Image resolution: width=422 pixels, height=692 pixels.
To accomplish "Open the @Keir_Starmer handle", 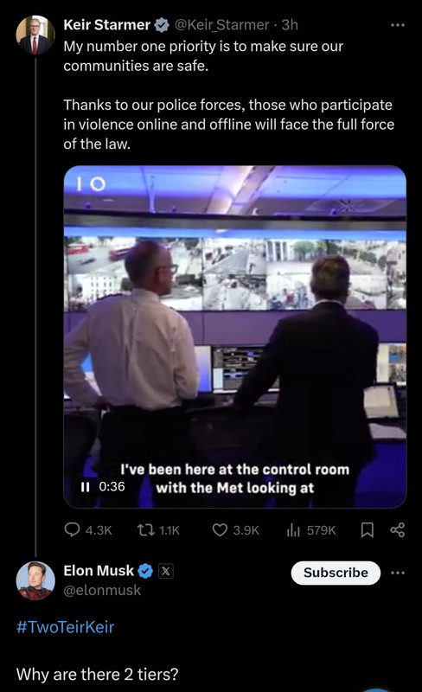I will (x=222, y=25).
